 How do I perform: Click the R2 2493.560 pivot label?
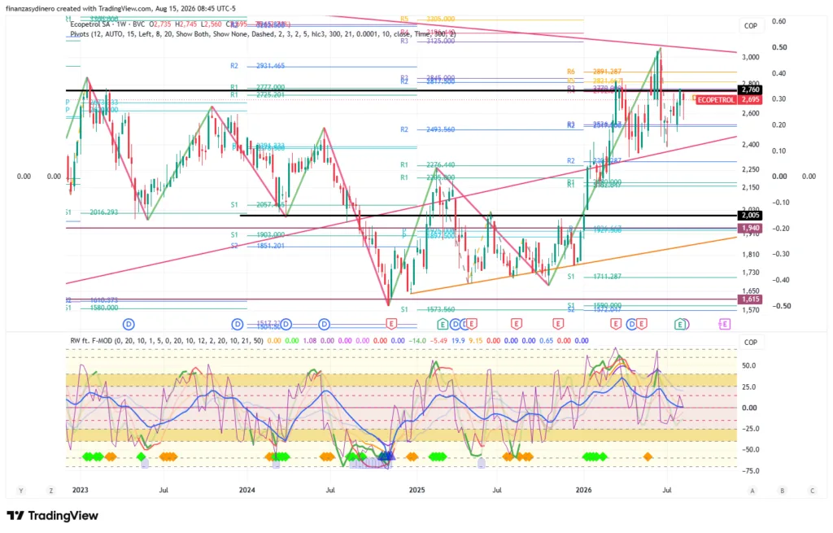click(428, 129)
